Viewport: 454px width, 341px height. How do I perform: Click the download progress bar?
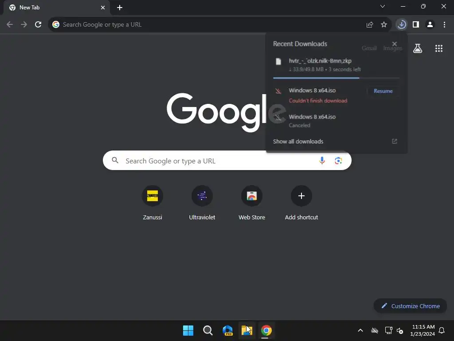(x=336, y=78)
